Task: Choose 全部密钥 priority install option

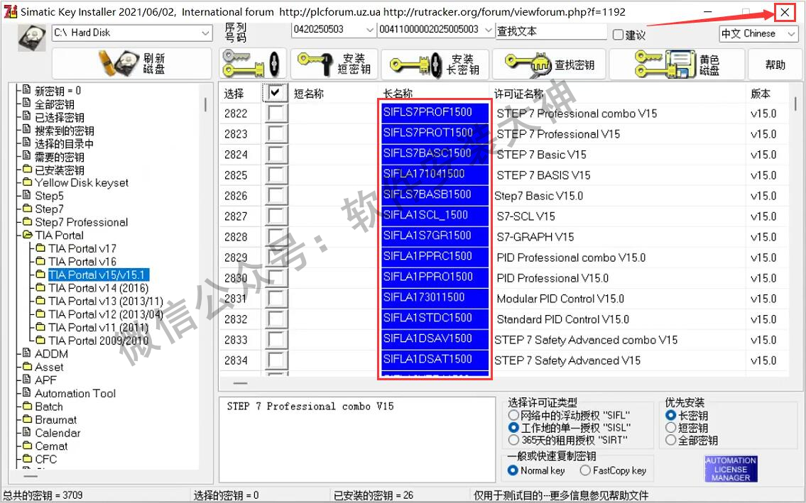Action: coord(670,440)
